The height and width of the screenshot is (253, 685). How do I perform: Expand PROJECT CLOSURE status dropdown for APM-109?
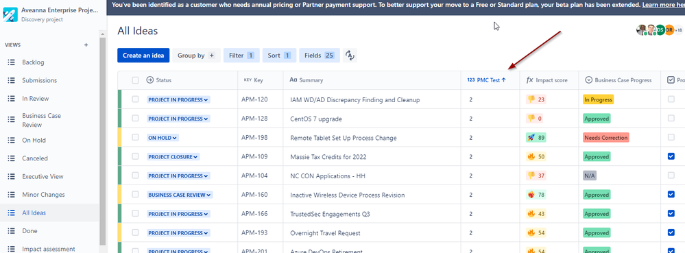point(173,157)
